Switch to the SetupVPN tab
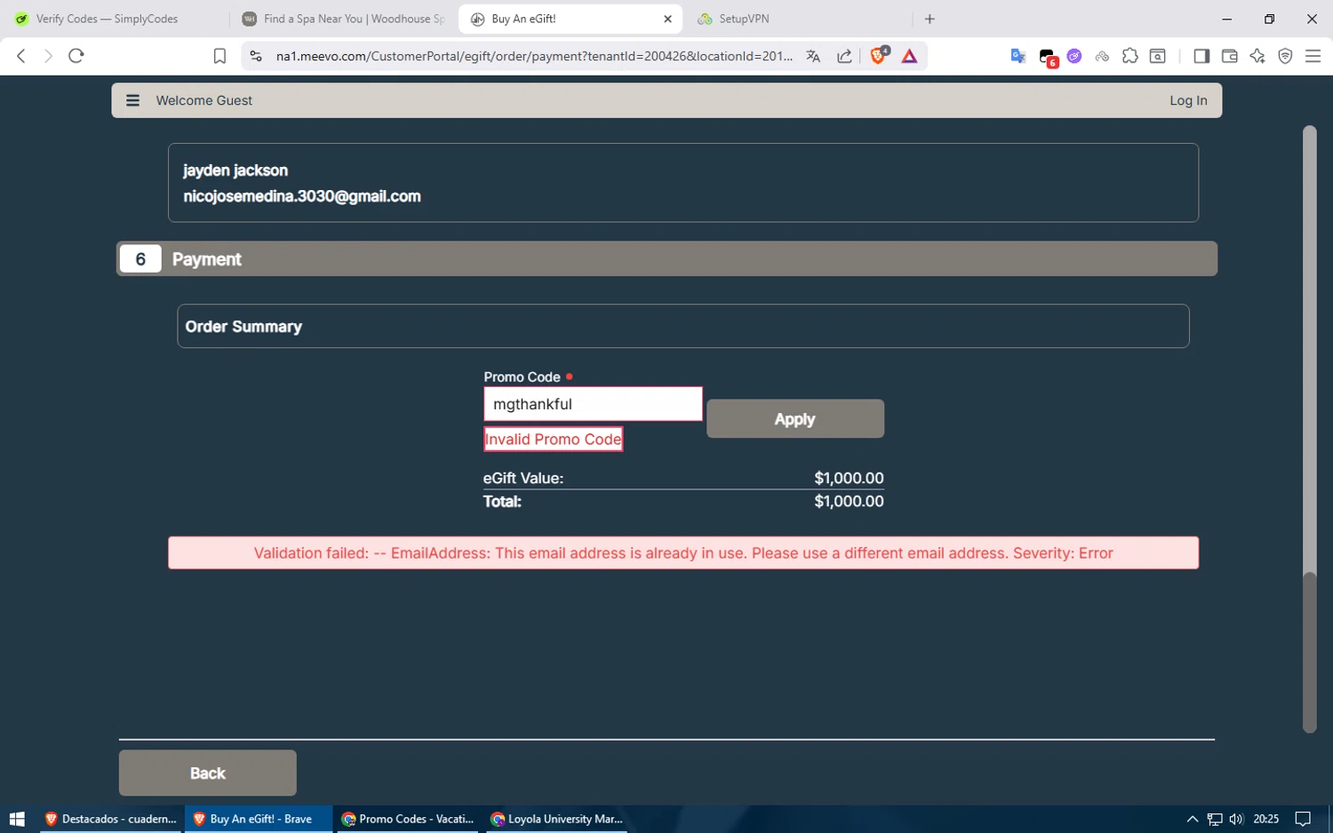 tap(800, 19)
